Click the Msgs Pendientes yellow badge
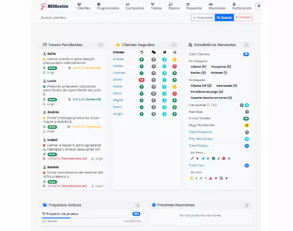Screen dimensions: 293x231 246,125
